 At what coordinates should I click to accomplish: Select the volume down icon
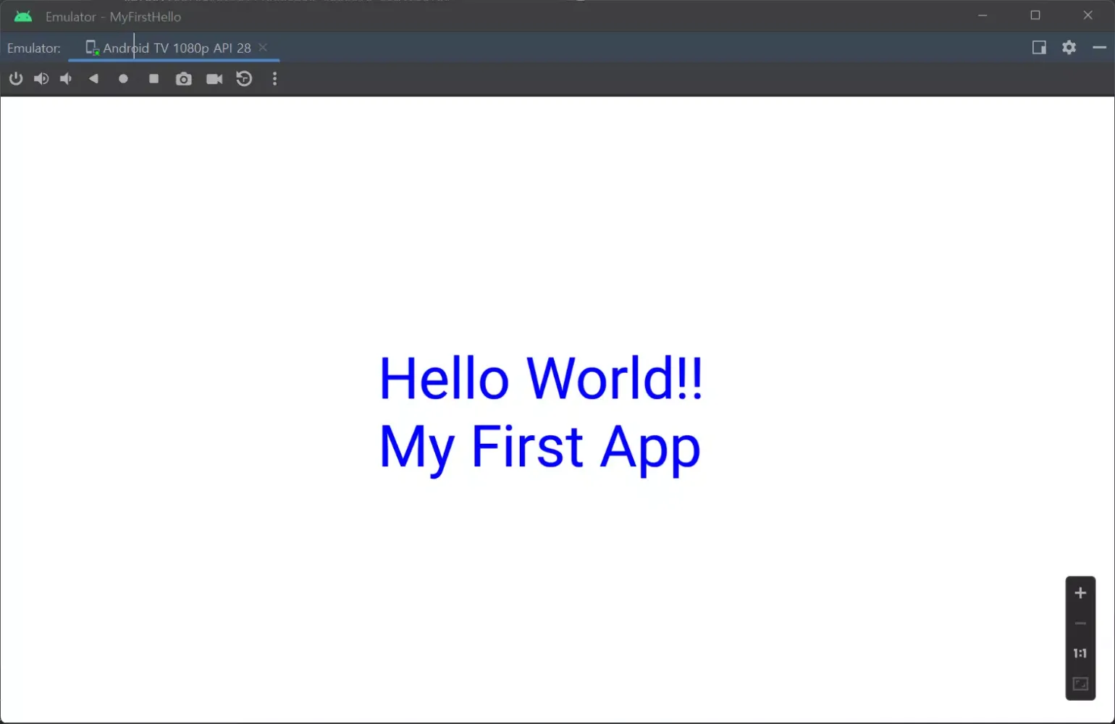tap(65, 79)
